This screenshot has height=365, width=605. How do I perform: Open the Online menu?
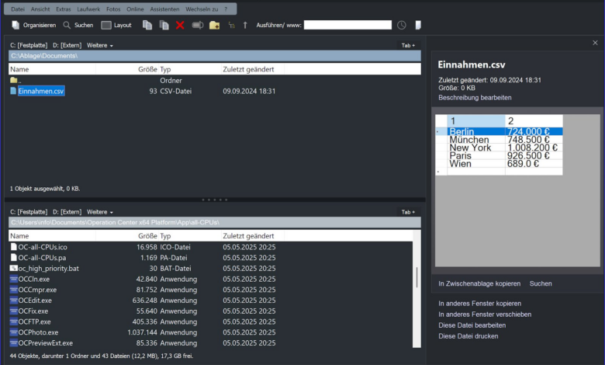point(135,9)
